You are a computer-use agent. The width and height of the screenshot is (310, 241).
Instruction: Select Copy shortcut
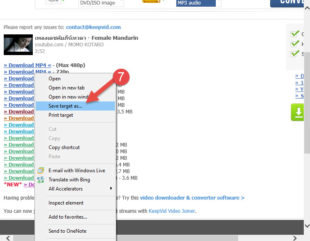75,147
